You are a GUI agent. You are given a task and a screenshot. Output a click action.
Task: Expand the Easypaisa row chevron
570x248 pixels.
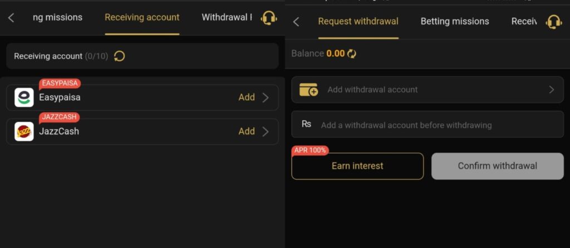pos(266,98)
